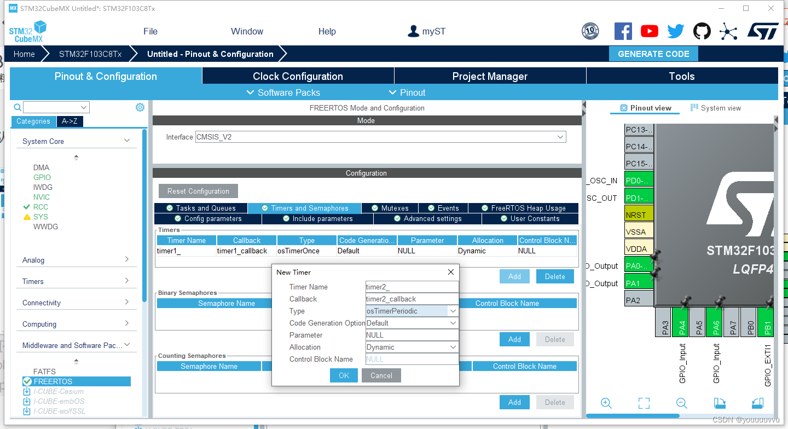The height and width of the screenshot is (429, 788).
Task: Cancel the New Timer dialog
Action: click(381, 375)
